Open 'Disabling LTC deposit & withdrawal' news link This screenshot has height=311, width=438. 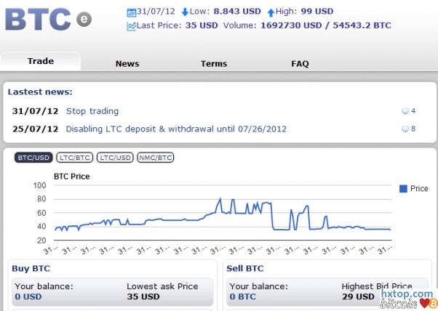click(x=176, y=129)
